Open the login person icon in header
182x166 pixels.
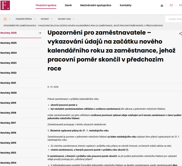(x=162, y=5)
